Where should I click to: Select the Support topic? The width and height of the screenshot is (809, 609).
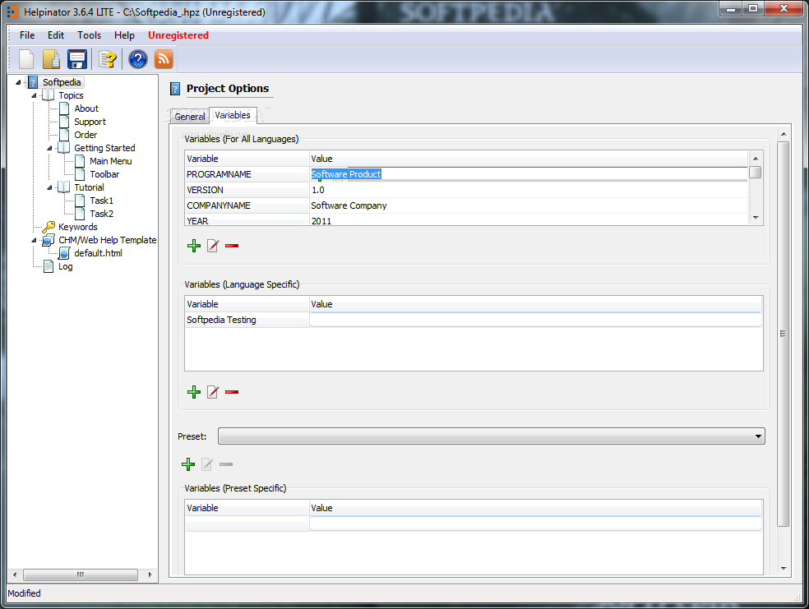coord(90,122)
